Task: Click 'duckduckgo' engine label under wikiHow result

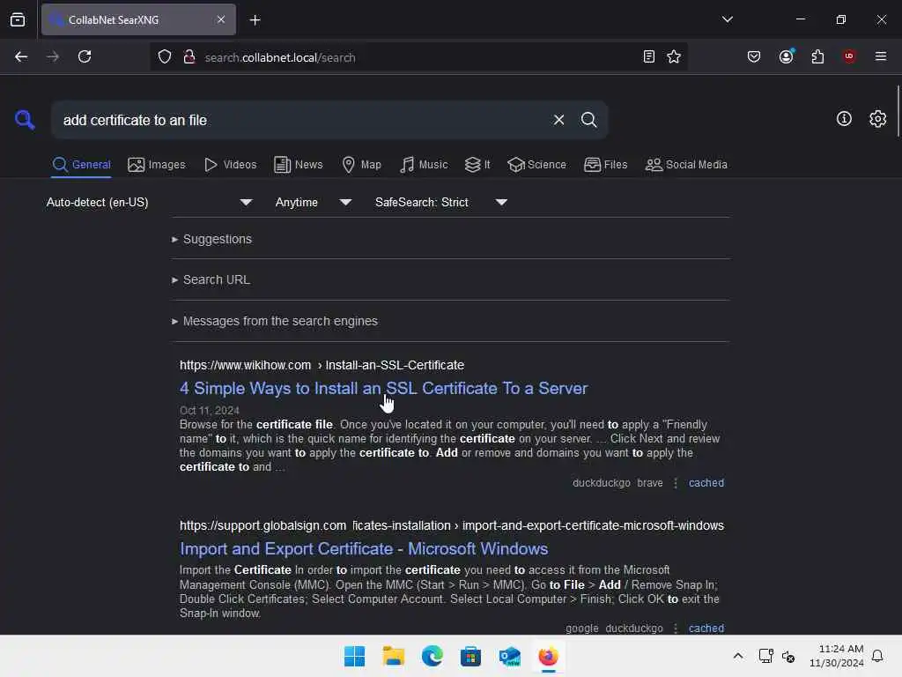Action: point(601,483)
